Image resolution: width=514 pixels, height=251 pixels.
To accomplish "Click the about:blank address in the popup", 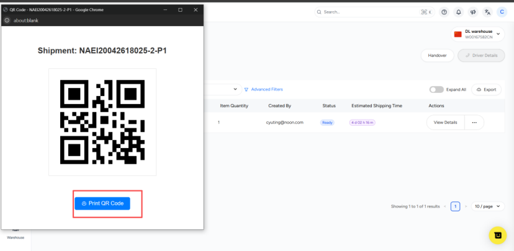I will tap(26, 20).
